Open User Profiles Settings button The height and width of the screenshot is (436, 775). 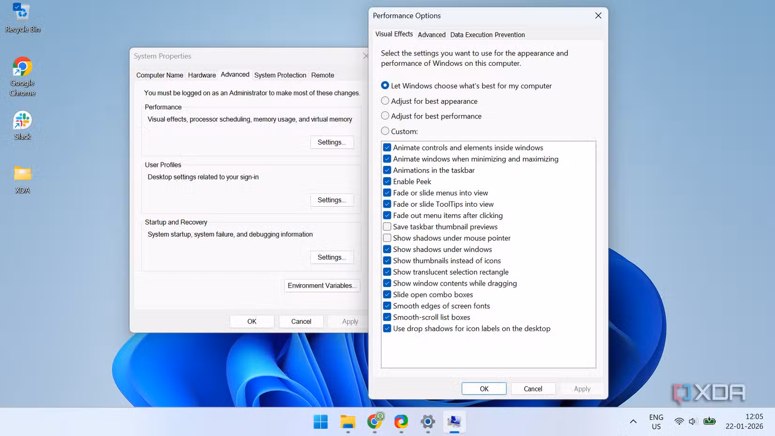click(x=332, y=200)
